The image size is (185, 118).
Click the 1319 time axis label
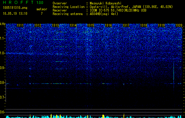[161, 25]
